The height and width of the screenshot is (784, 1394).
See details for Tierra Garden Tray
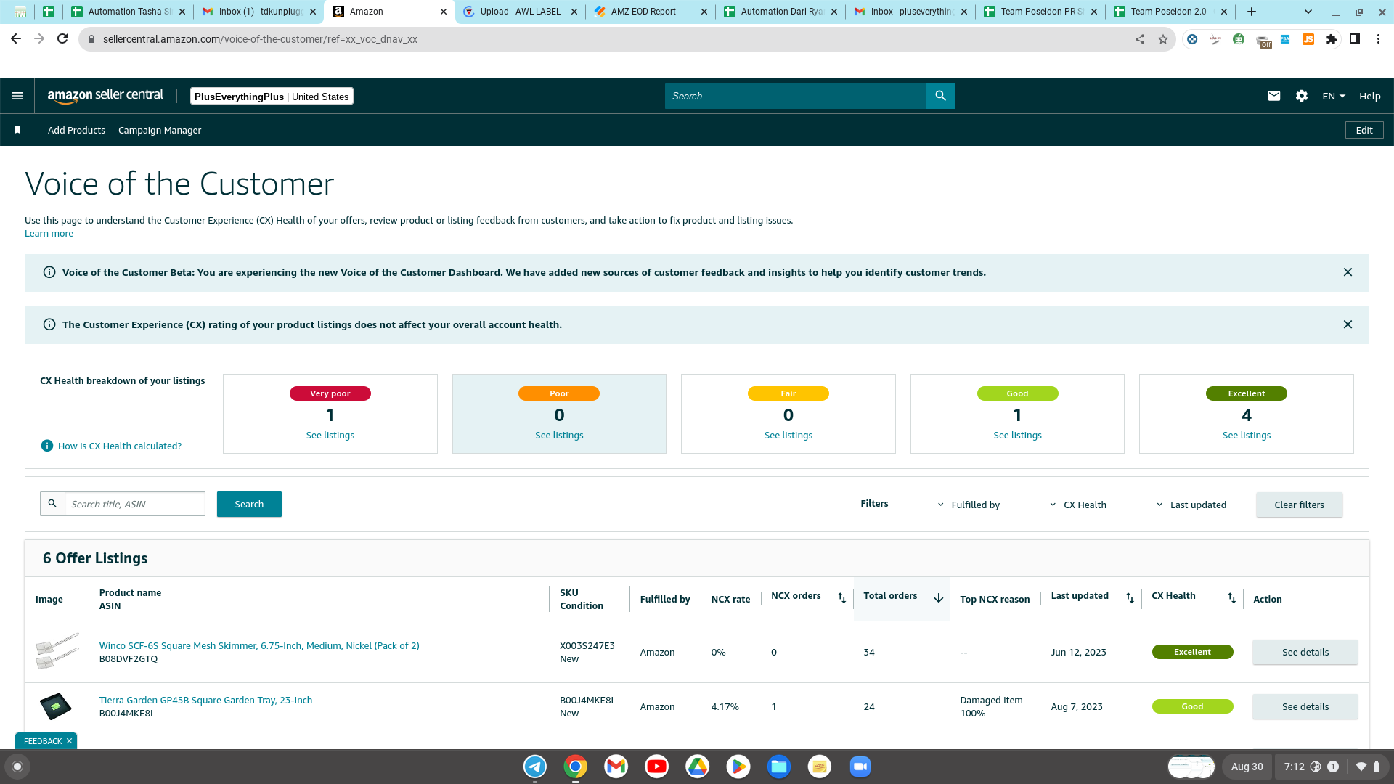point(1305,706)
